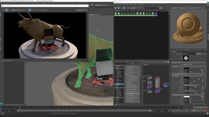Open the Options menu in Hypershade
Screen dimensions: 209x117
click(x=139, y=4)
